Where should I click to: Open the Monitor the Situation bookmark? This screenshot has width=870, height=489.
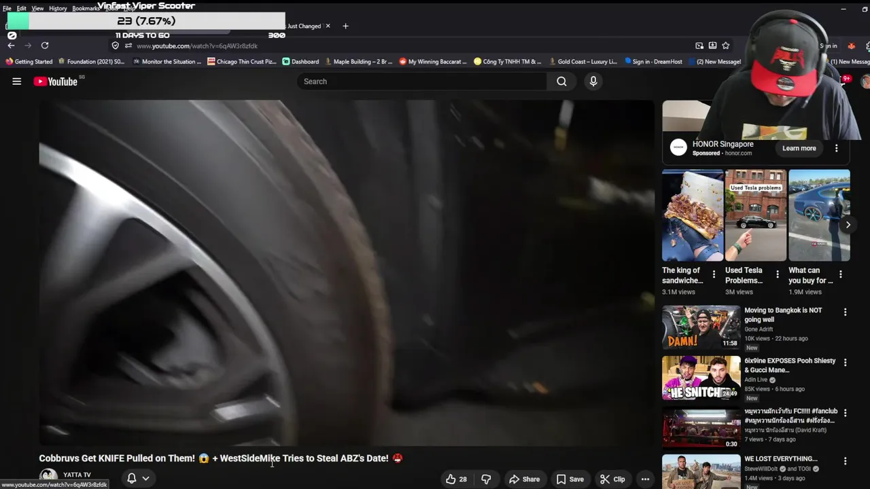(167, 62)
